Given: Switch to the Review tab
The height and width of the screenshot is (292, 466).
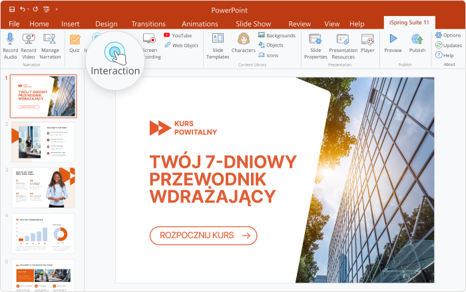Looking at the screenshot, I should (x=300, y=24).
